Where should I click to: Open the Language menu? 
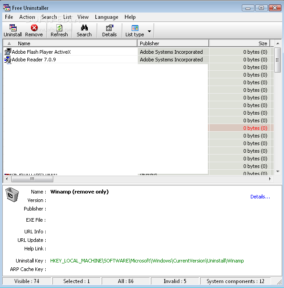click(x=107, y=17)
